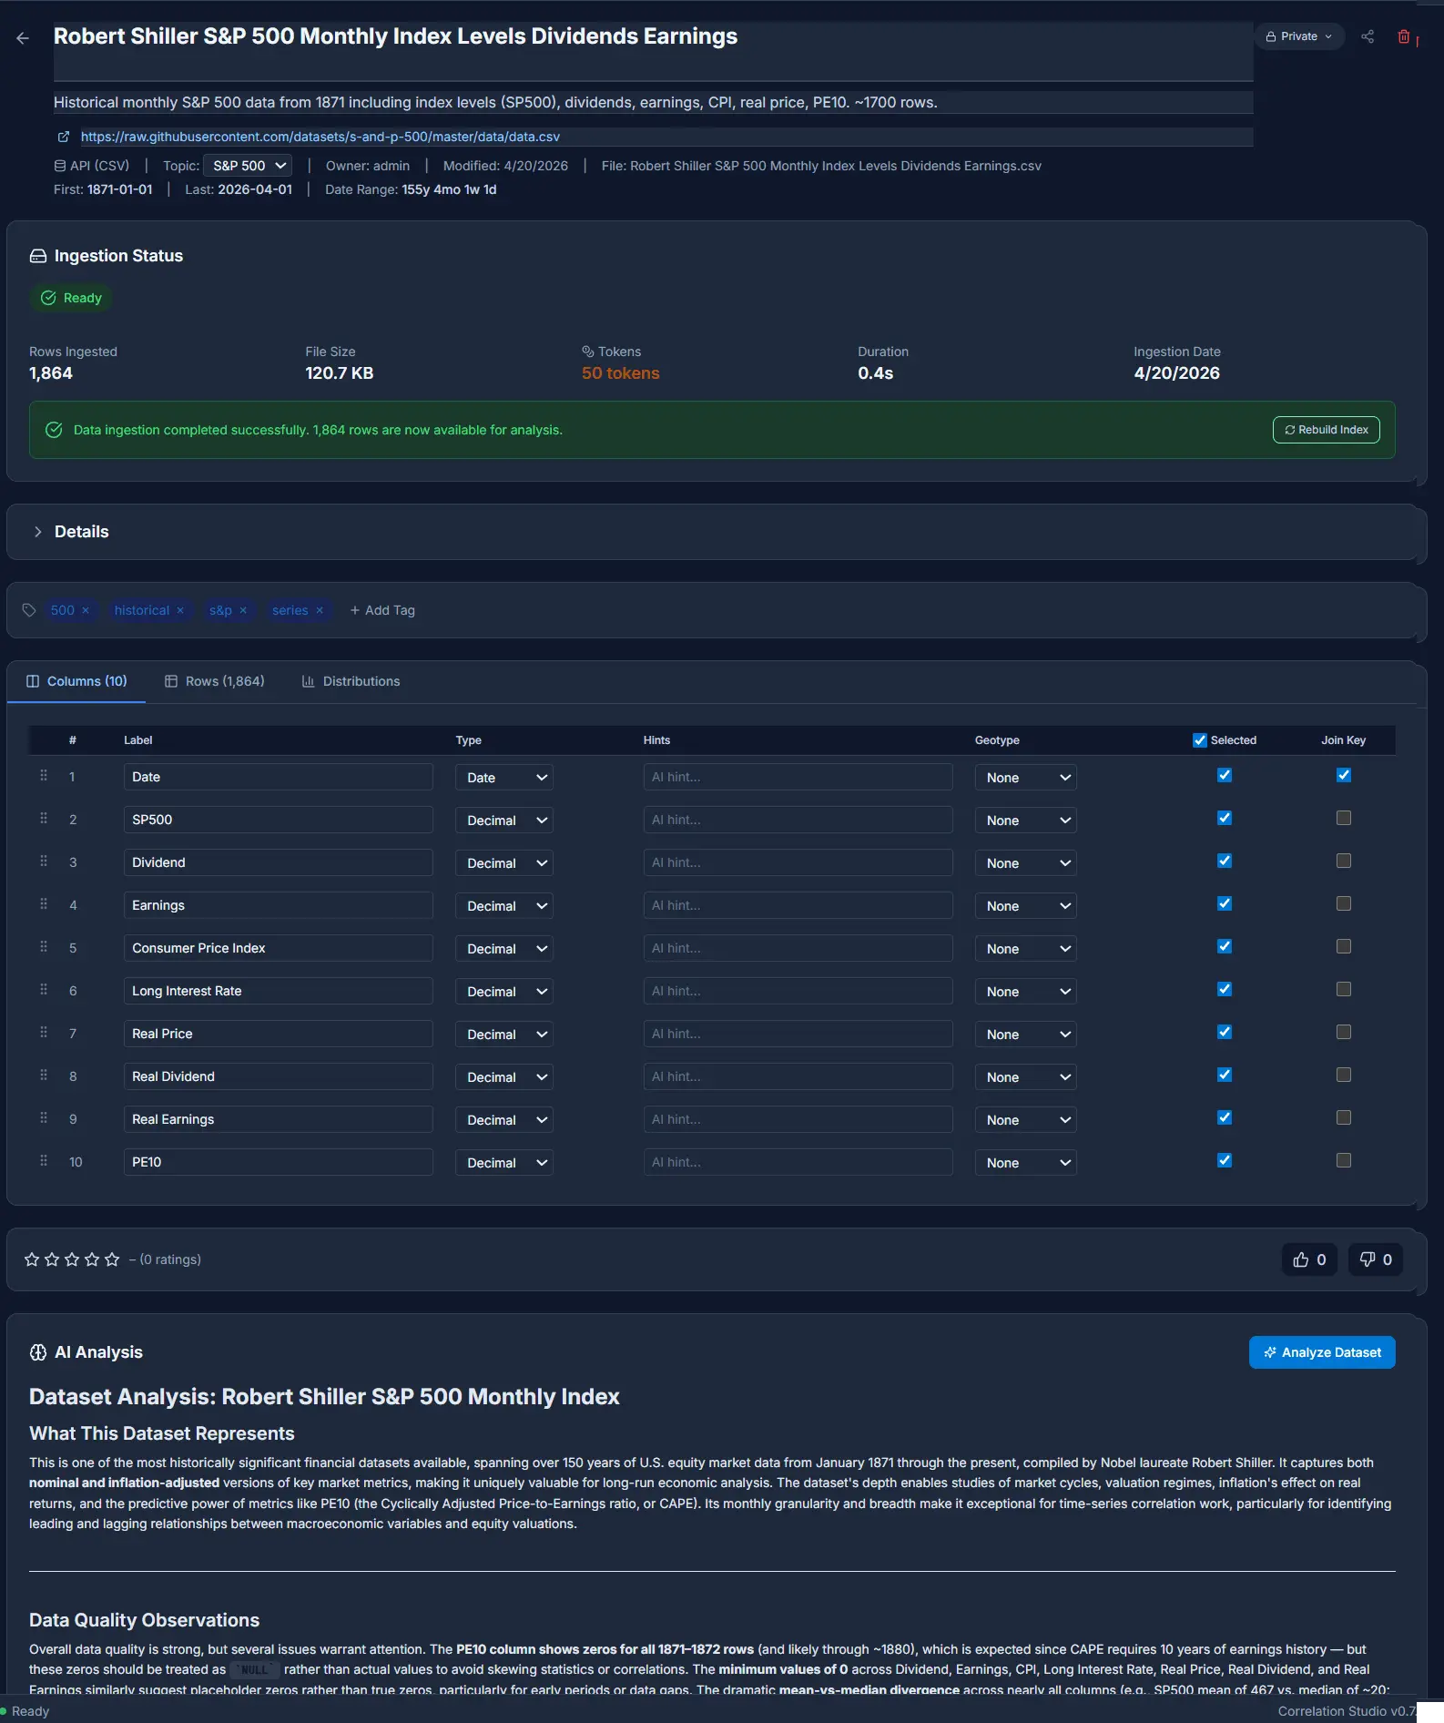
Task: Remove the '500' tag
Action: (x=86, y=610)
